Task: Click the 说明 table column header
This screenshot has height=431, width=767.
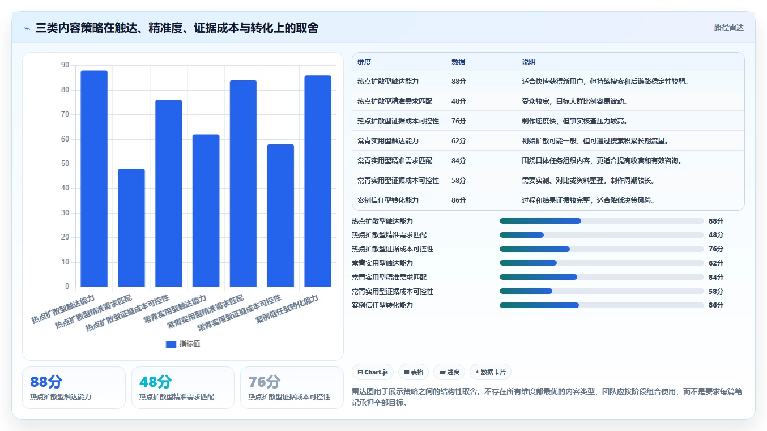Action: click(529, 62)
